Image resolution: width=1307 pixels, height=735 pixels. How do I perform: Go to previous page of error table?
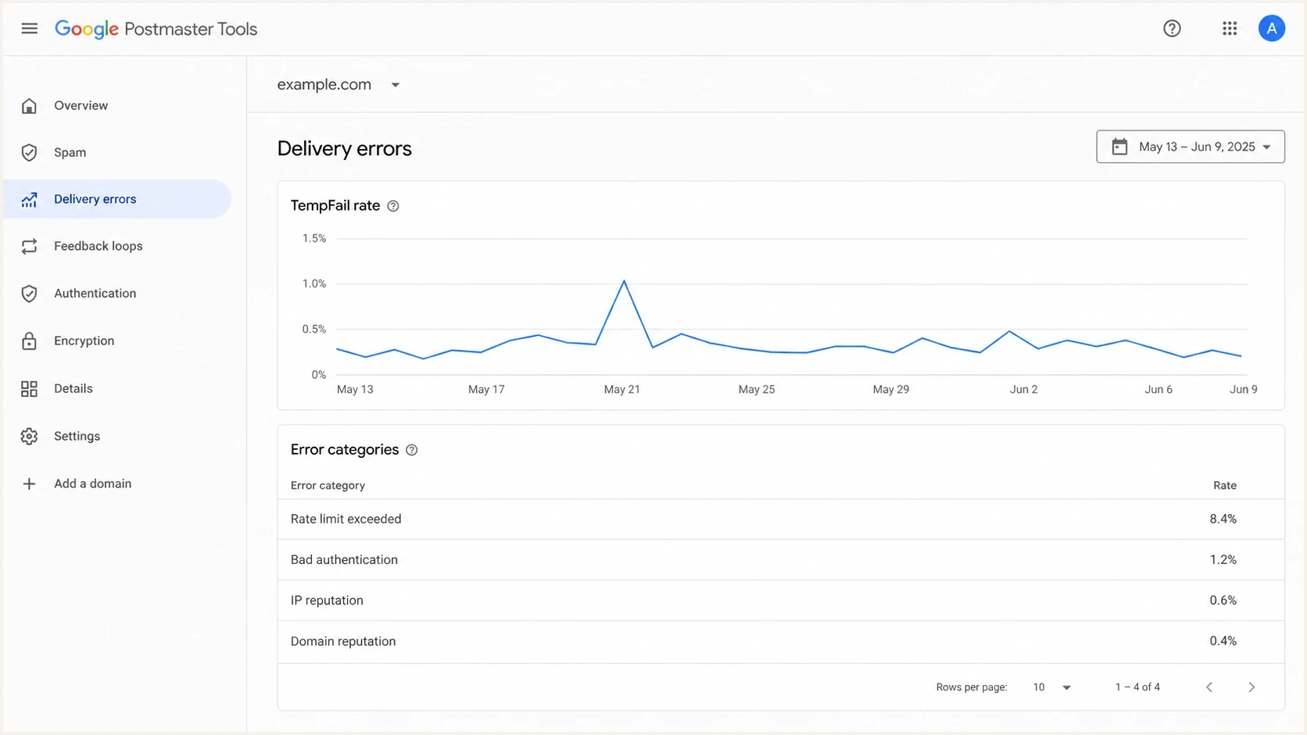click(1209, 687)
